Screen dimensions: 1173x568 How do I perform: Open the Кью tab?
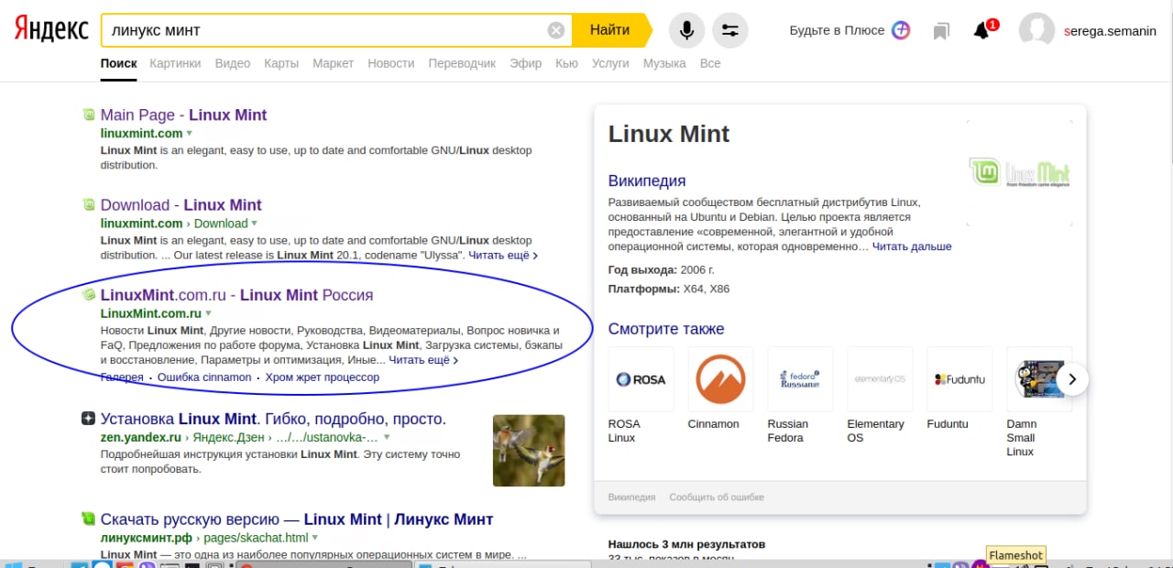click(567, 63)
